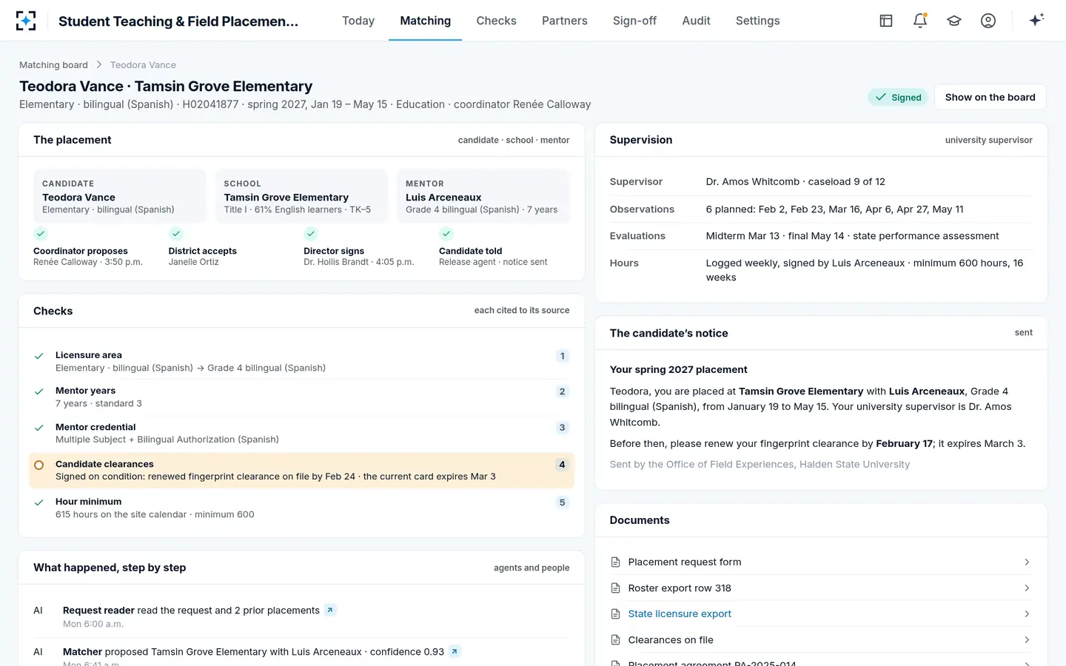This screenshot has width=1066, height=666.
Task: Click the app logo icon
Action: pyautogui.click(x=26, y=21)
